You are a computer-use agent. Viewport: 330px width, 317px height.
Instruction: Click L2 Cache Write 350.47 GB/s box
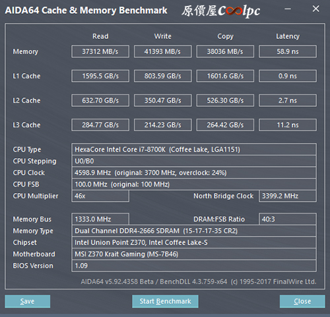[163, 100]
